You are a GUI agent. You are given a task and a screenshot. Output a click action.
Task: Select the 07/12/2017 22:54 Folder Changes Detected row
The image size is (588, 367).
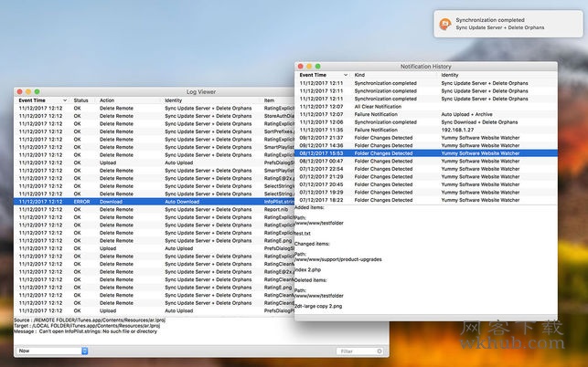pos(425,169)
